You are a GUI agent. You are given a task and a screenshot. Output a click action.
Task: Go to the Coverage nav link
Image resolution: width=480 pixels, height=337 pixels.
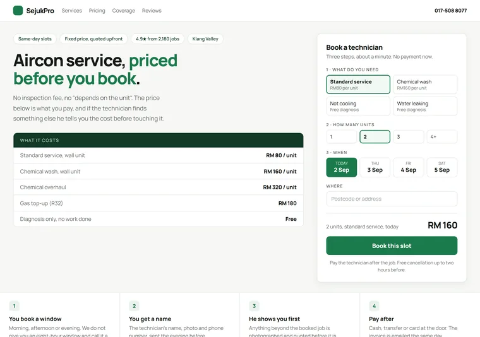point(123,10)
